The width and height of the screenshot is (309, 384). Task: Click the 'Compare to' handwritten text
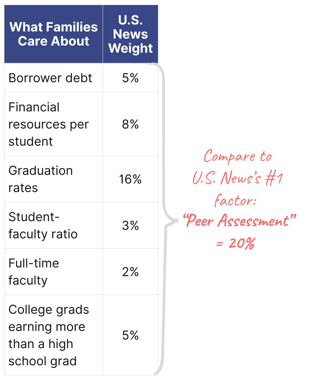coord(237,156)
